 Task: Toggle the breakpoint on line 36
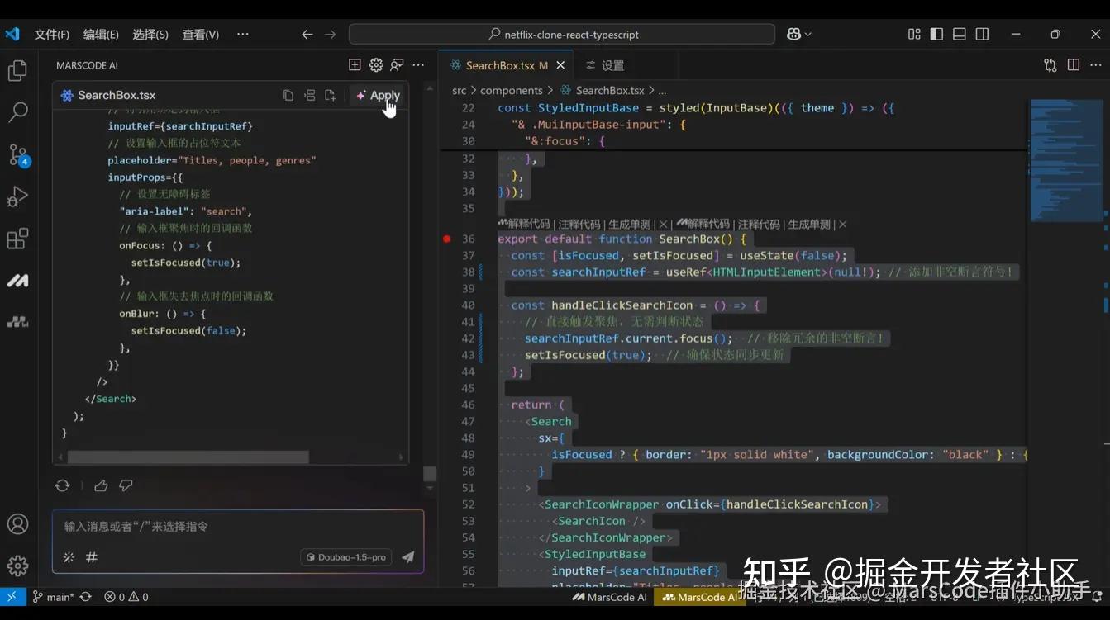tap(447, 239)
